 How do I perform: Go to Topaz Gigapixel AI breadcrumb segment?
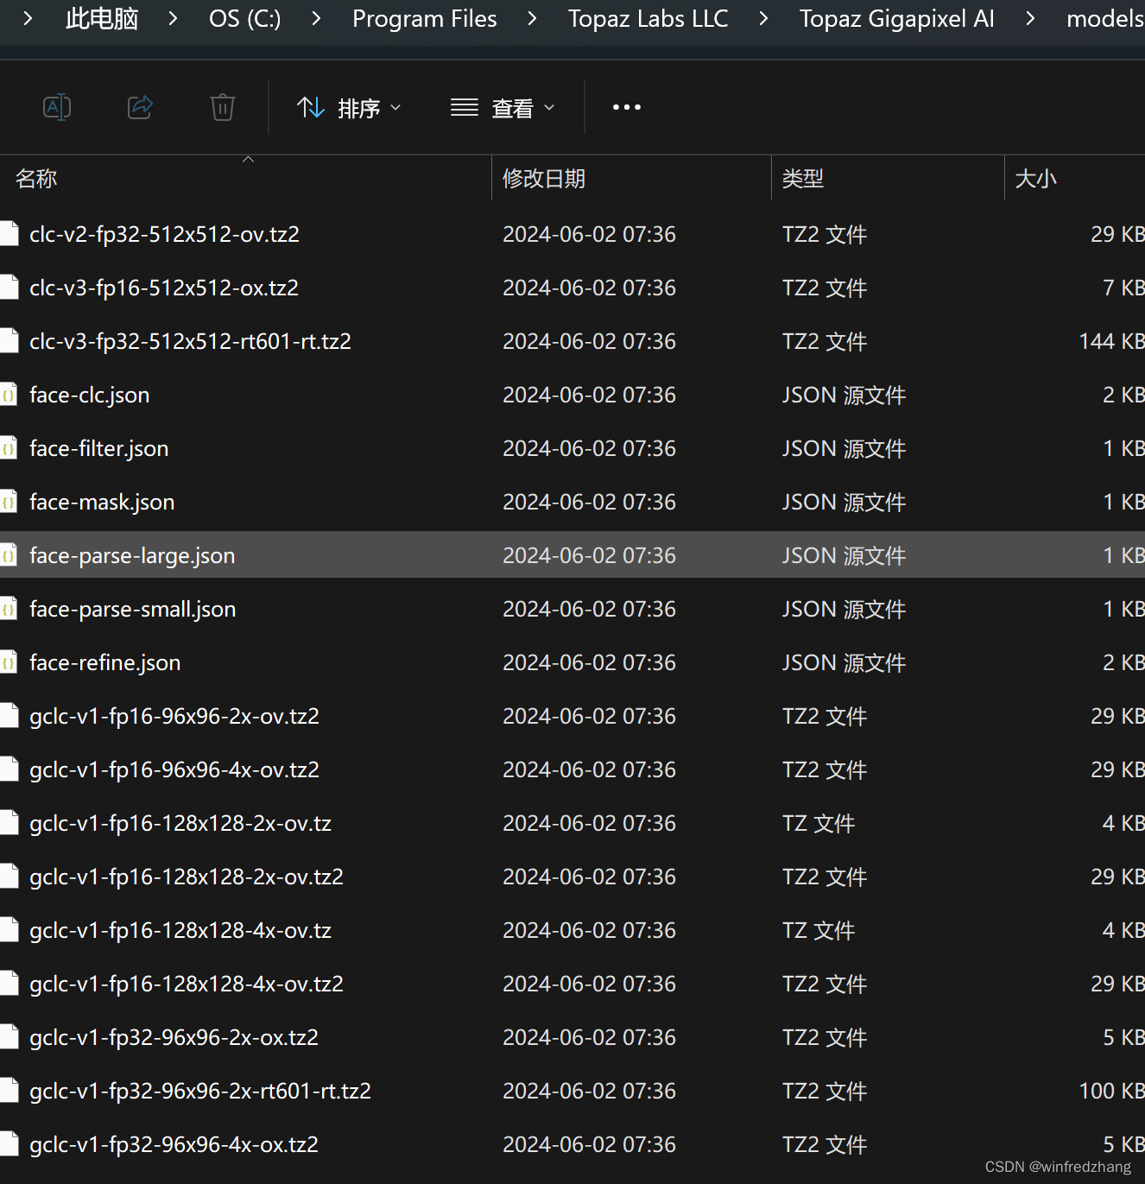click(x=896, y=18)
